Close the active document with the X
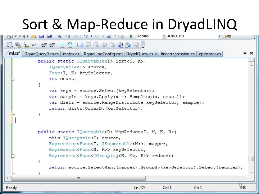This screenshot has height=194, width=259. pos(251,53)
